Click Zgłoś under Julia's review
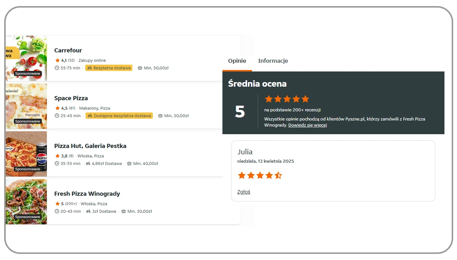The width and height of the screenshot is (457, 260). click(x=244, y=192)
